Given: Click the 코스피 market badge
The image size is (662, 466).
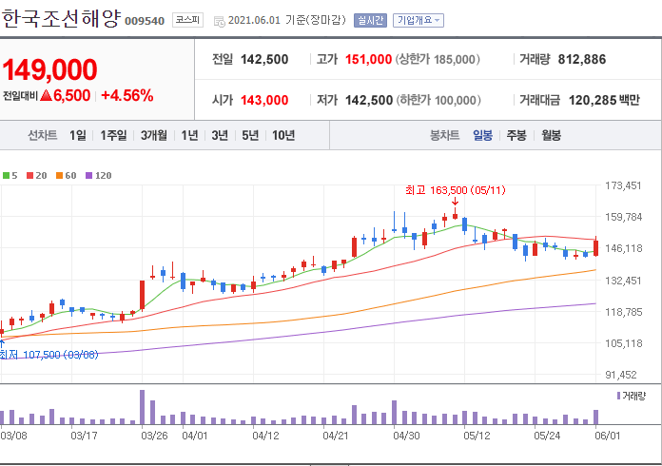Looking at the screenshot, I should (x=187, y=20).
